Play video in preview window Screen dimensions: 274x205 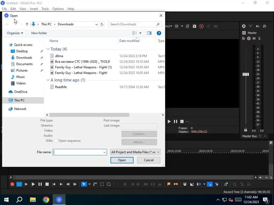click(x=169, y=121)
